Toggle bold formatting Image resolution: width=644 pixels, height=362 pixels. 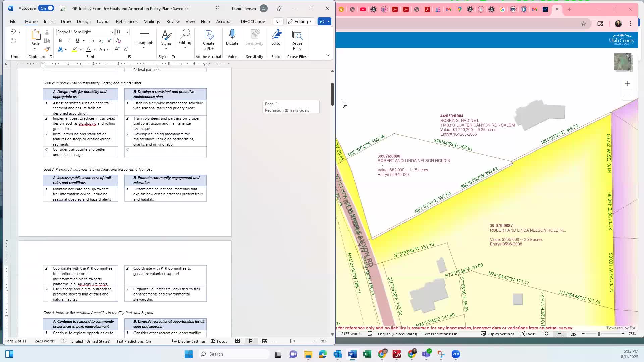[x=60, y=41]
